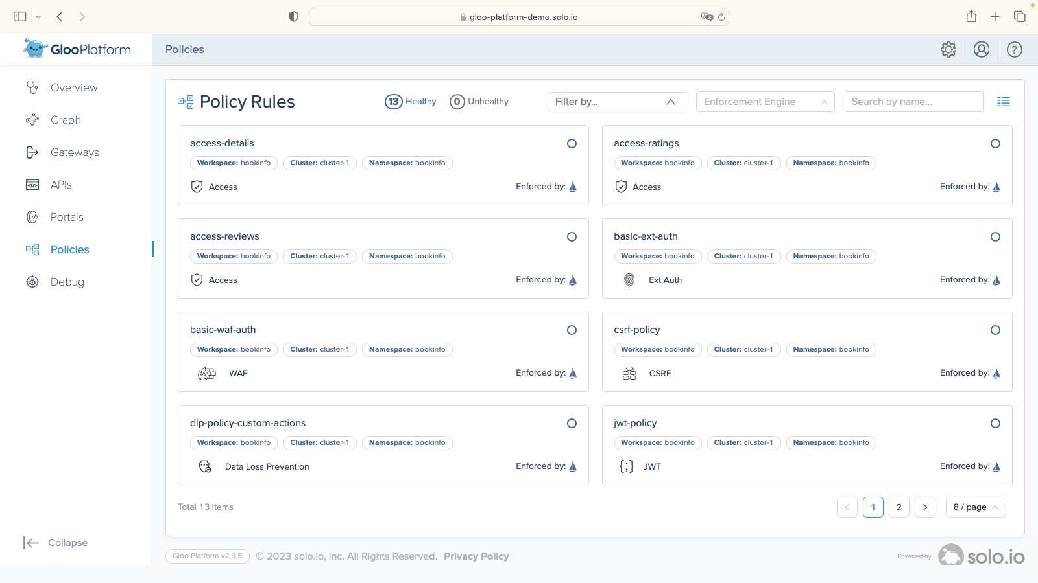Image resolution: width=1038 pixels, height=583 pixels.
Task: Open the APIs sidebar icon
Action: pos(32,185)
